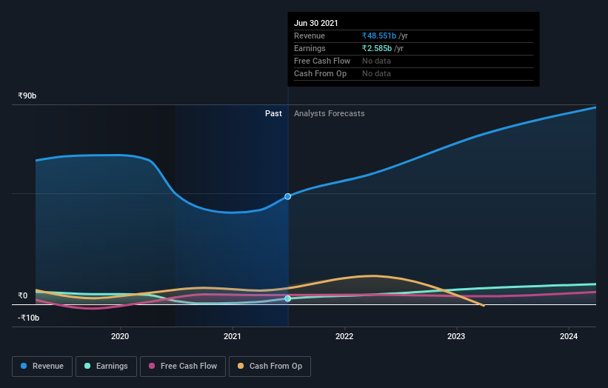The image size is (608, 388).
Task: Click the Earnings data point on teal line
Action: pos(288,298)
